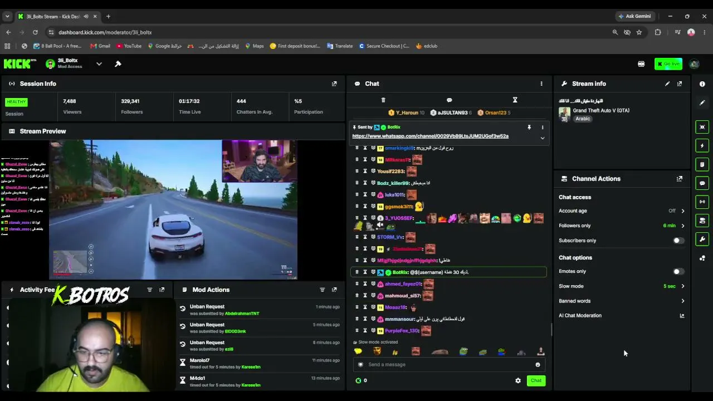Viewport: 713px width, 401px height.
Task: Open the edclub bookmark
Action: 427,46
